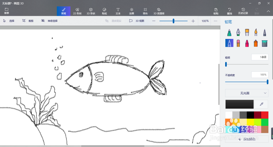Viewport: 273px width, 147px height.
Task: Choose the lime green color swatch
Action: click(257, 122)
